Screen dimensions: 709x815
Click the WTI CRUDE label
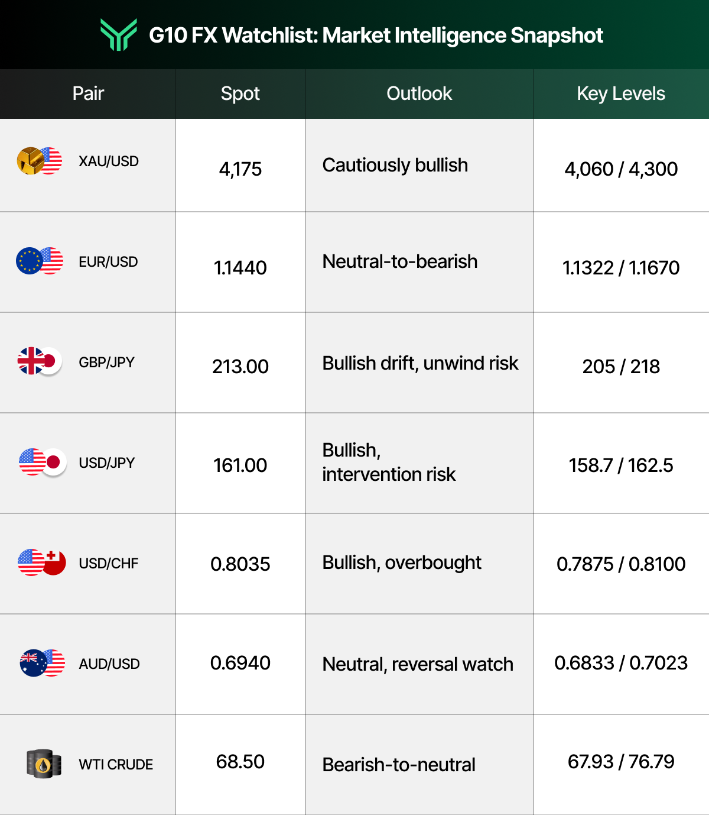tap(116, 764)
